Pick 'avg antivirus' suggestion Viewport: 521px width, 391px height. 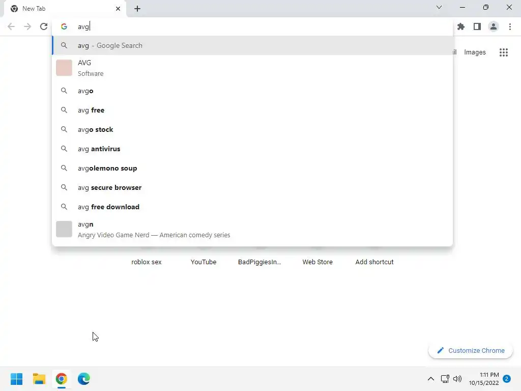tap(252, 149)
